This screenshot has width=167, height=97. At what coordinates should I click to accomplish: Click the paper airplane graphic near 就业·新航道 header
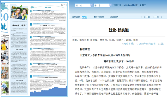coord(32,7)
